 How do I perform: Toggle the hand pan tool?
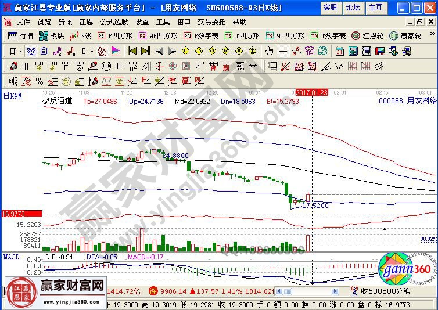[270, 51]
